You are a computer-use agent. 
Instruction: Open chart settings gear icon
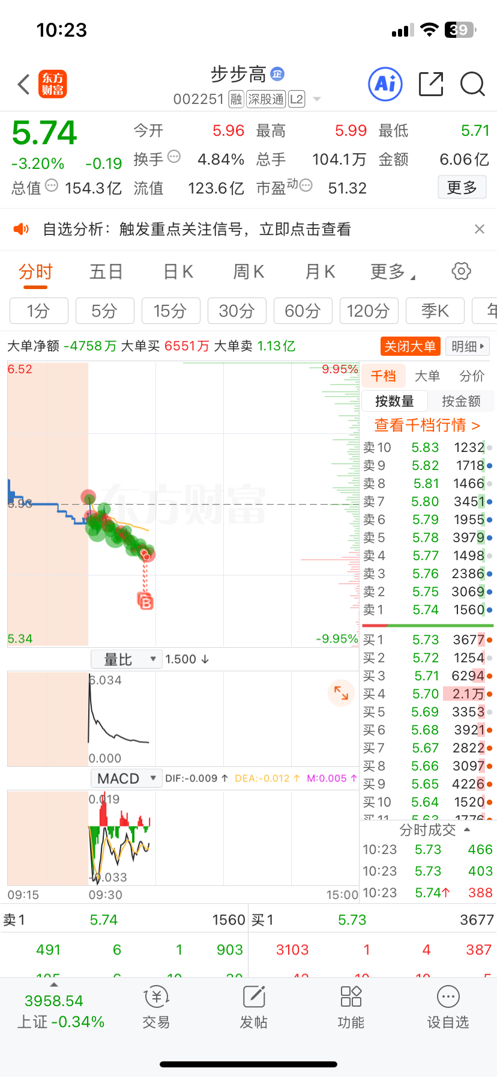tap(461, 271)
